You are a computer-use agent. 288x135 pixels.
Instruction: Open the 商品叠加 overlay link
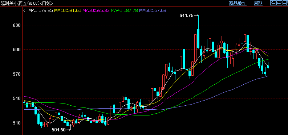tap(238, 3)
